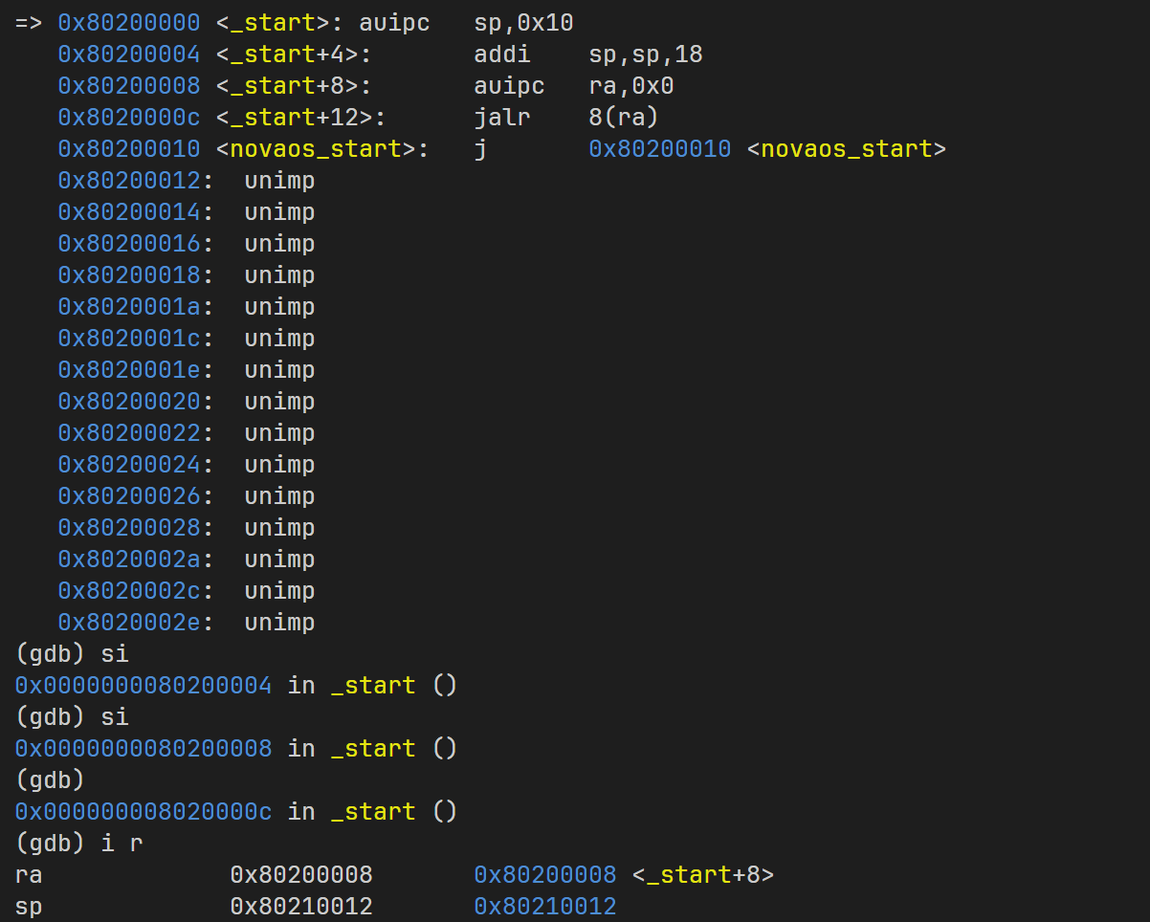Click 'auipc ra,0x0' instruction text
Viewport: 1150px width, 922px height.
573,86
